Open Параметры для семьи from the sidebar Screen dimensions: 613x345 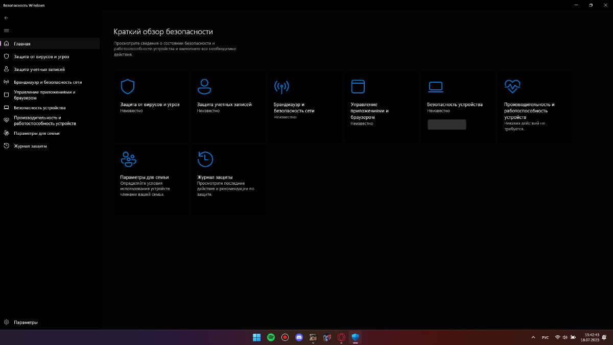coord(36,133)
